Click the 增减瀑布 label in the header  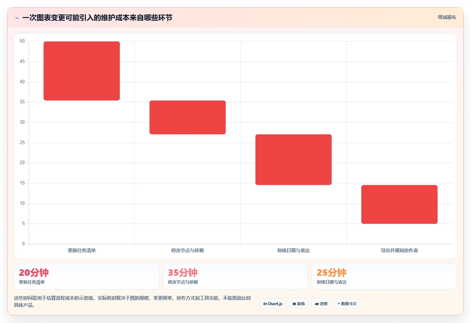coord(447,17)
